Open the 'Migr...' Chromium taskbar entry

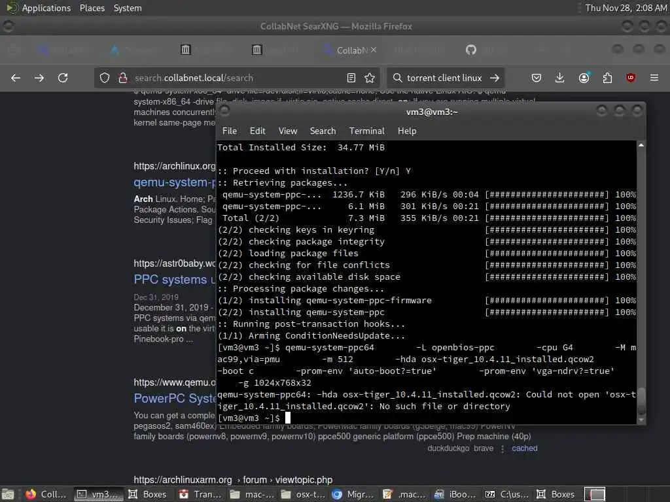(x=354, y=494)
